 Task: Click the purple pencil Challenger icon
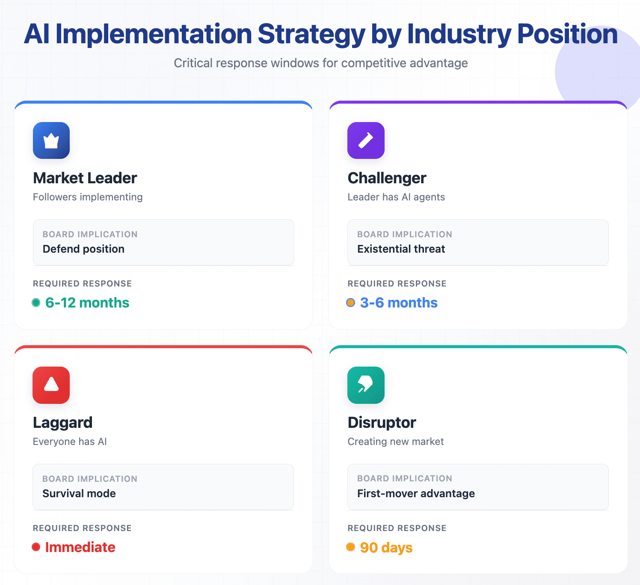(x=366, y=140)
